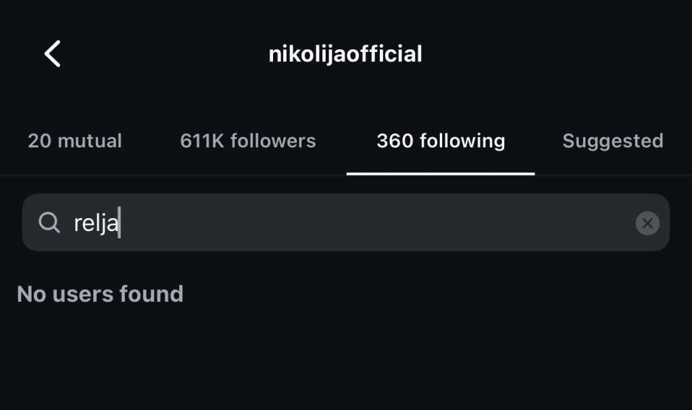This screenshot has height=410, width=692.
Task: Tap the nikolijaofficial username title
Action: coord(345,54)
